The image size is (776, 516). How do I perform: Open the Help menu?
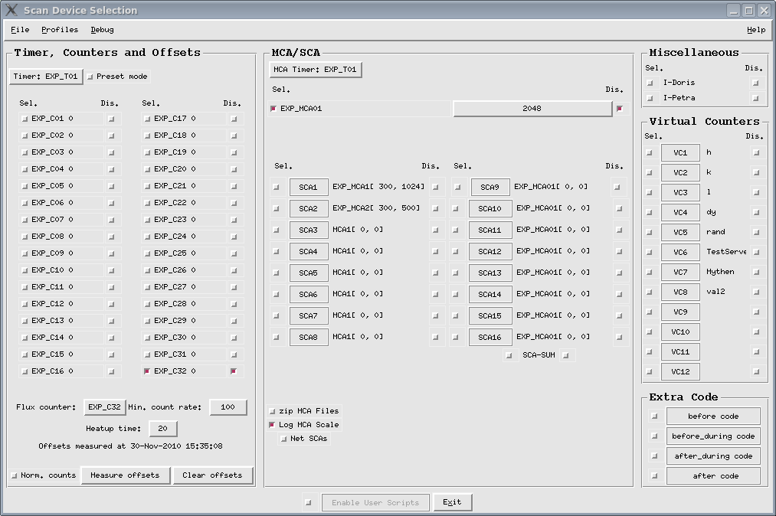tap(756, 30)
